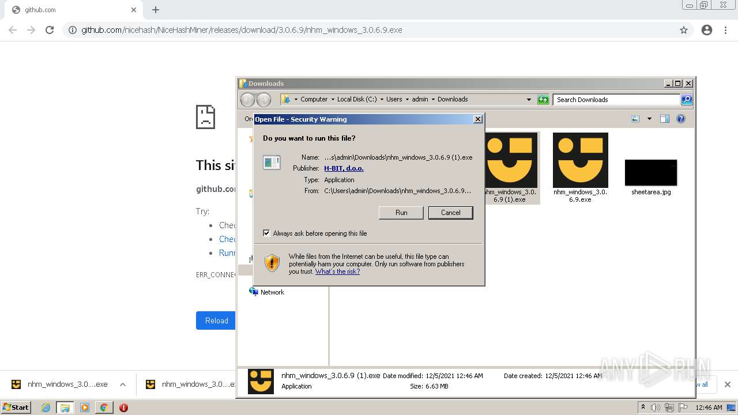Open the Windows Start menu
The image size is (738, 415).
click(16, 407)
